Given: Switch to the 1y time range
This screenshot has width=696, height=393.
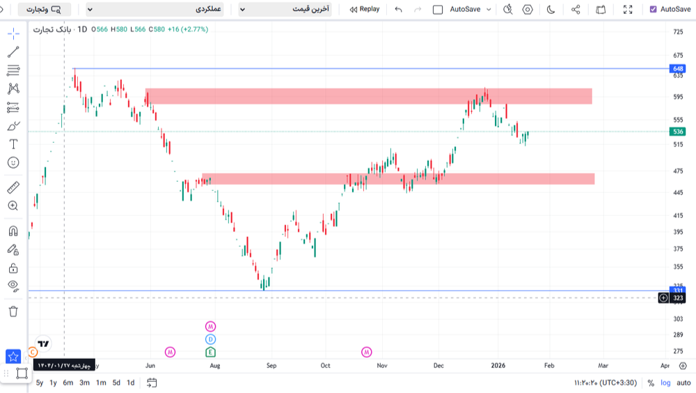Looking at the screenshot, I should tap(54, 383).
